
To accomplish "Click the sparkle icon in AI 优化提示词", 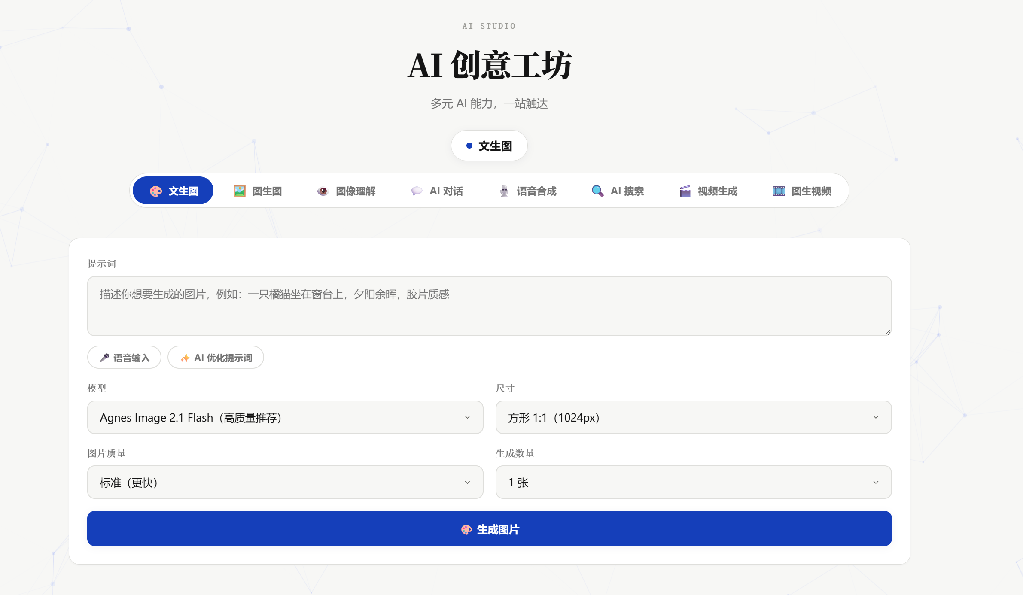I will point(185,358).
